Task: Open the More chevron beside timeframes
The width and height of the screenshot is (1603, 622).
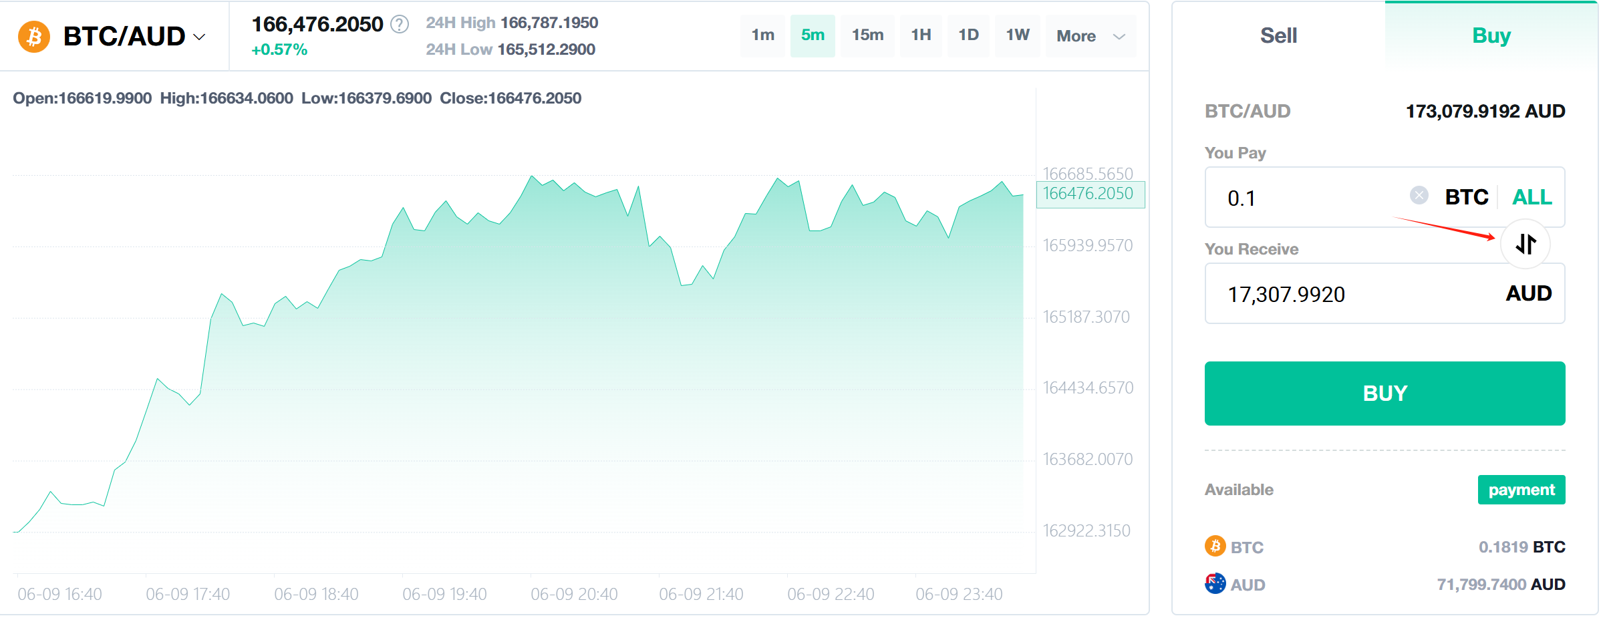Action: [x=1119, y=38]
